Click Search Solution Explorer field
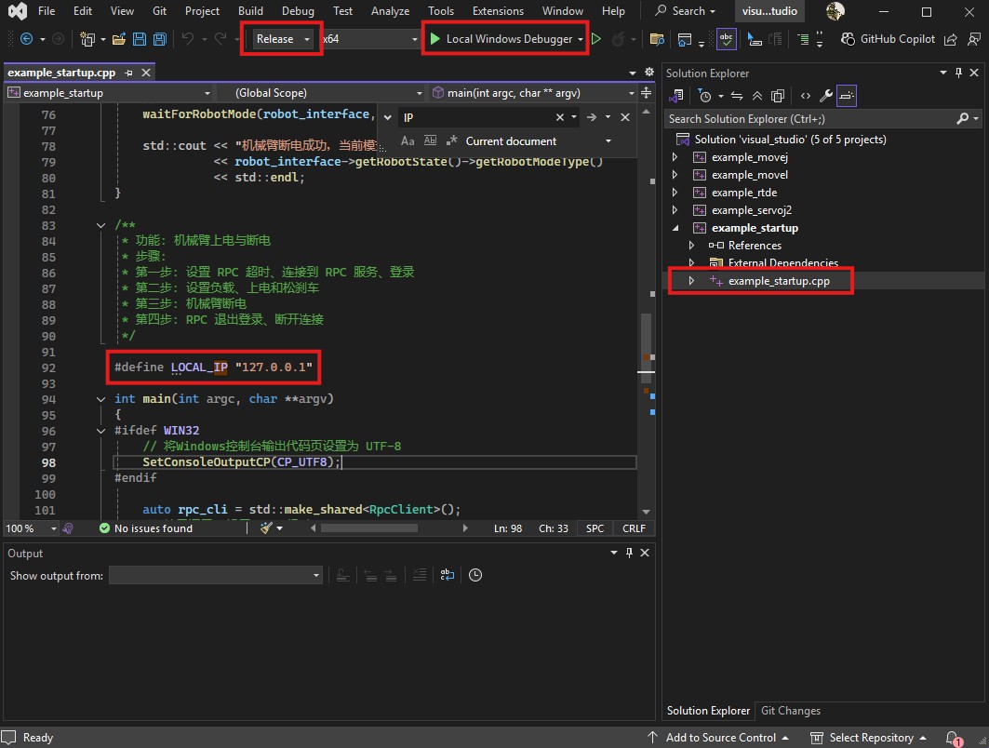Image resolution: width=989 pixels, height=748 pixels. point(810,118)
